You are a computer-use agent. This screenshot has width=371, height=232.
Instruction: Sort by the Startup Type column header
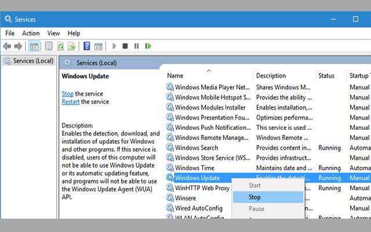[x=359, y=76]
